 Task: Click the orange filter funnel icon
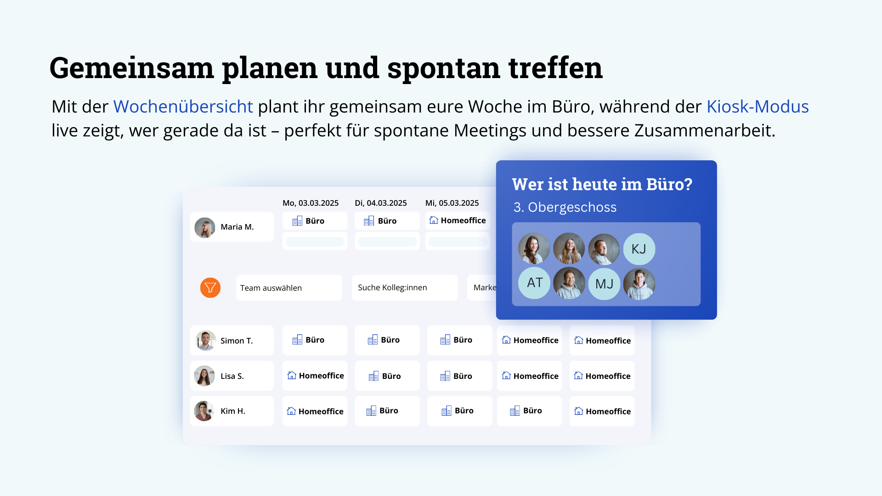(x=210, y=288)
